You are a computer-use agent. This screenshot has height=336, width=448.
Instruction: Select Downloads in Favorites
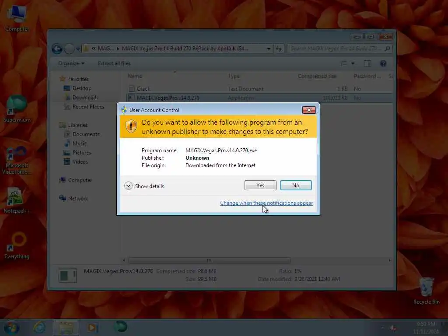click(x=85, y=98)
